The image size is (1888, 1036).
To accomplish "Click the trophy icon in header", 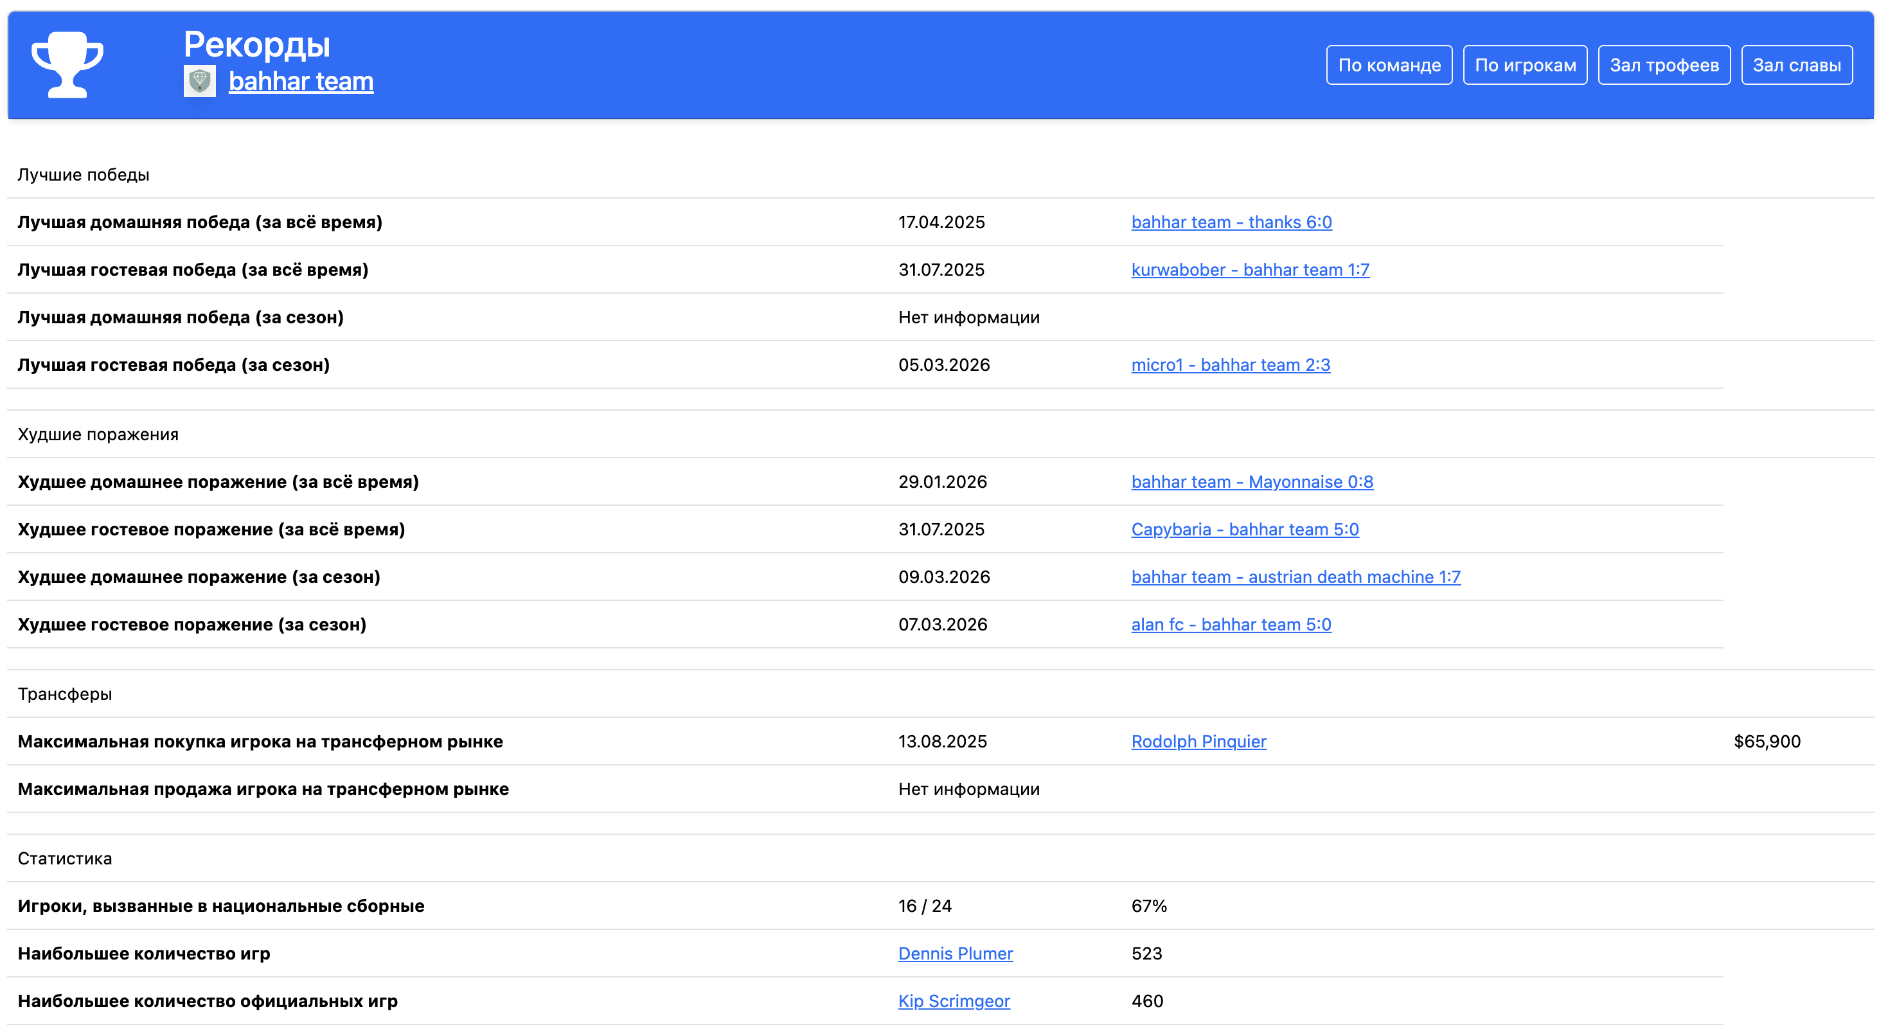I will pos(67,64).
